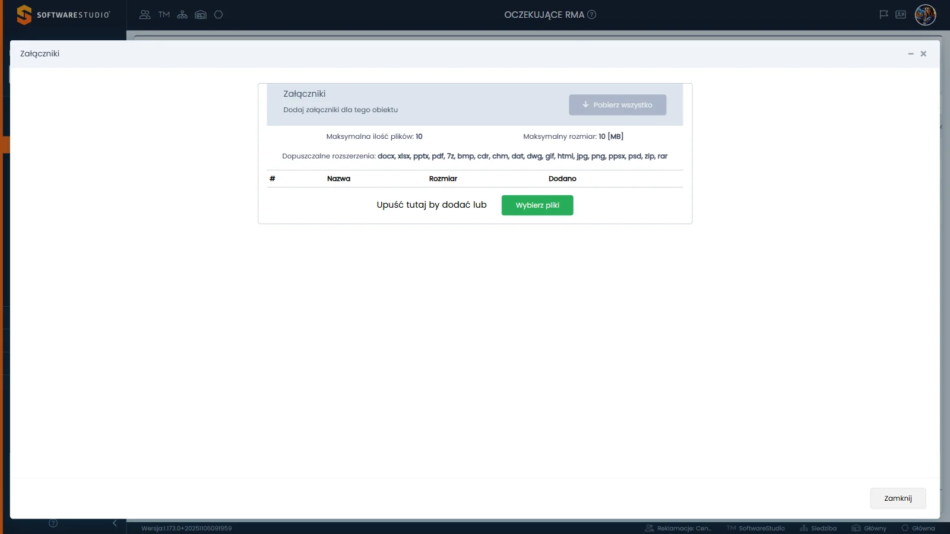Click Siedziba in the status bar

point(818,528)
